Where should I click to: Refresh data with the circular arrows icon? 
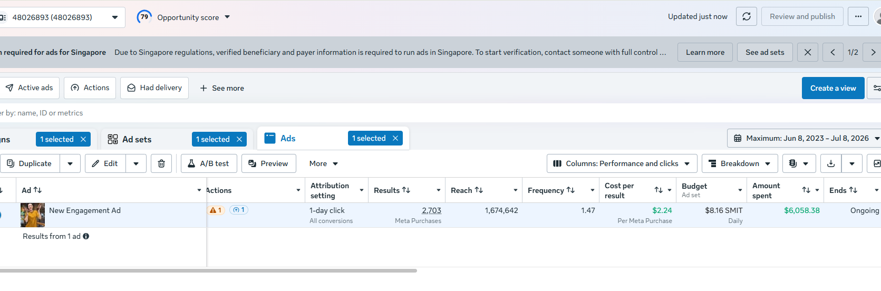pyautogui.click(x=747, y=16)
